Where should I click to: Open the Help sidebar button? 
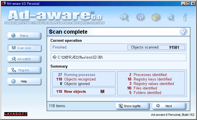(x=24, y=81)
